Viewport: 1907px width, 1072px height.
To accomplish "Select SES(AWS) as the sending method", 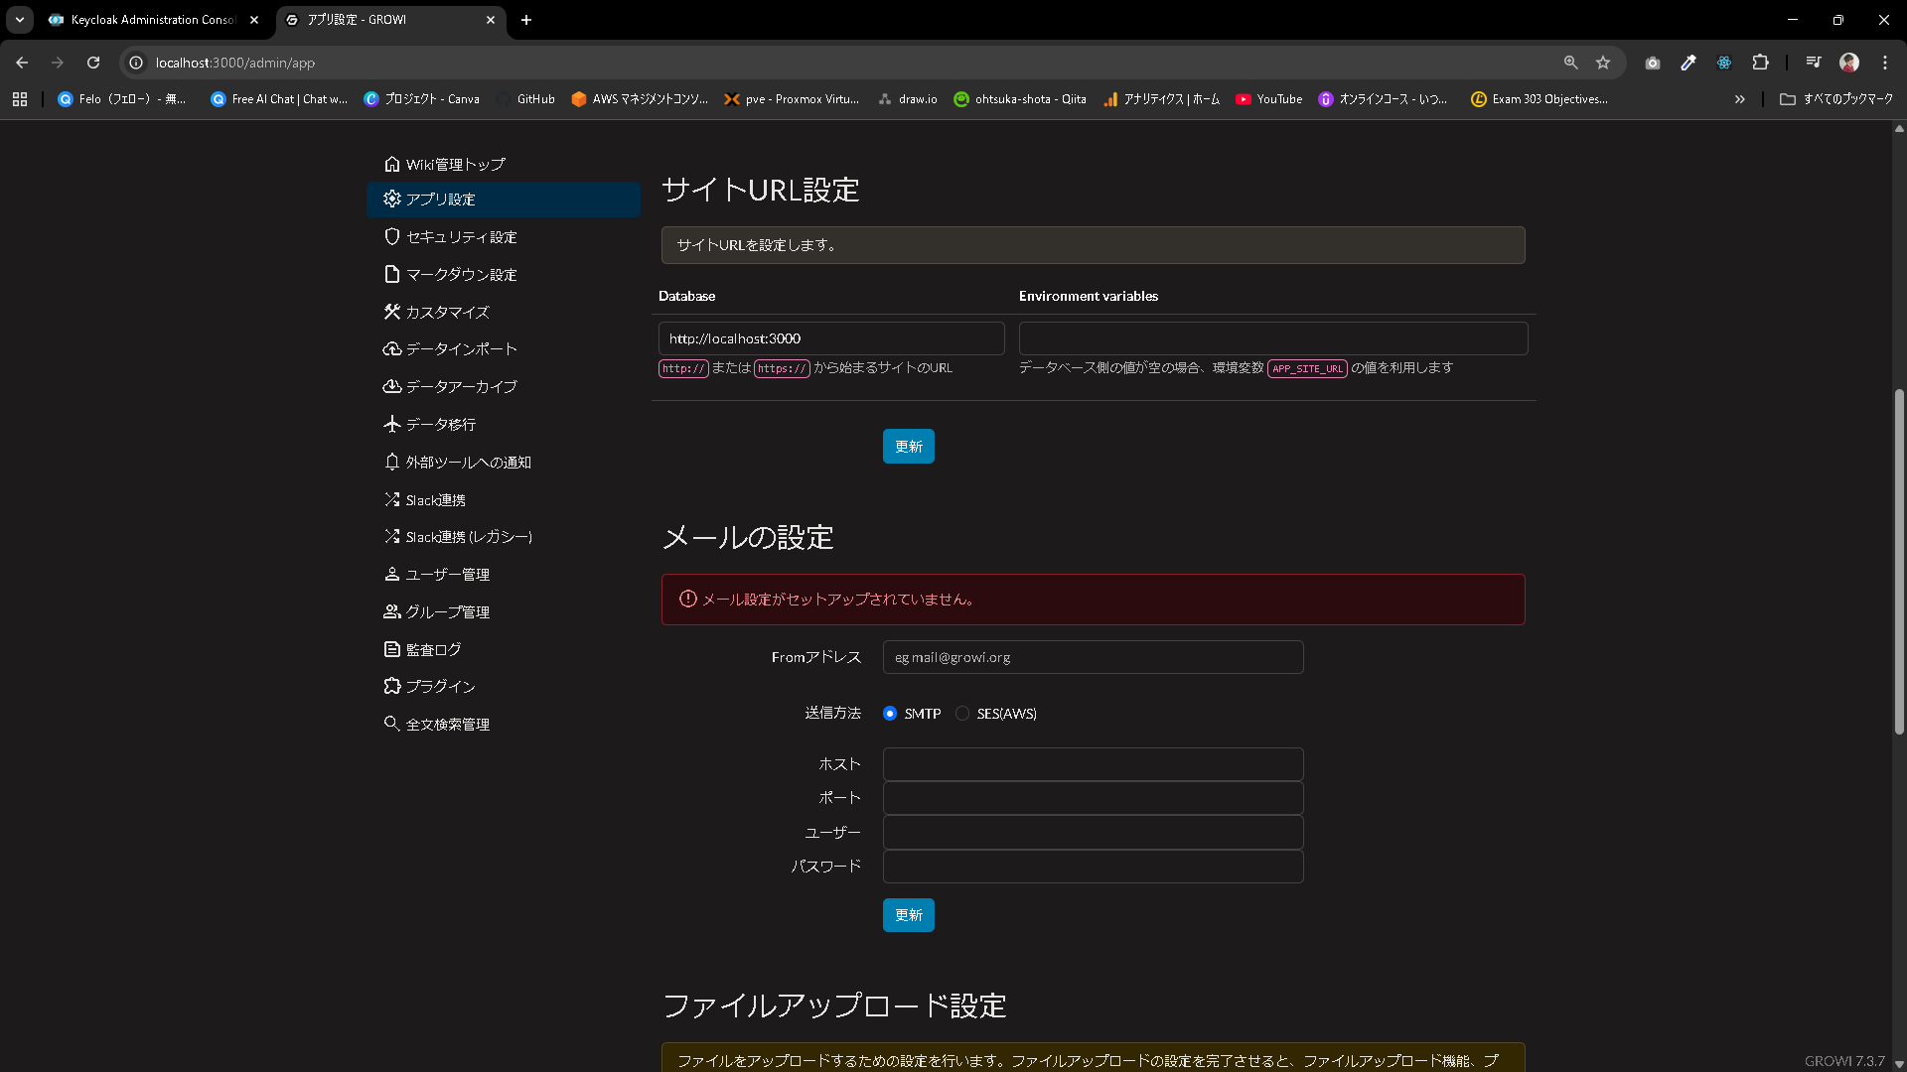I will point(962,714).
